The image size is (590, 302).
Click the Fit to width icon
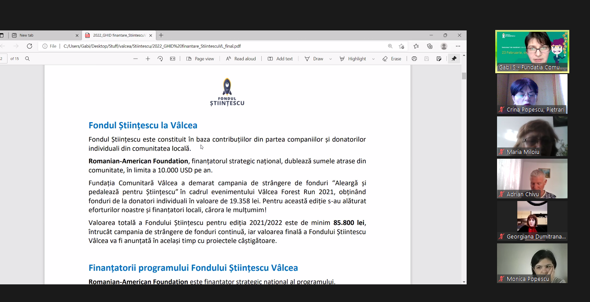[172, 59]
